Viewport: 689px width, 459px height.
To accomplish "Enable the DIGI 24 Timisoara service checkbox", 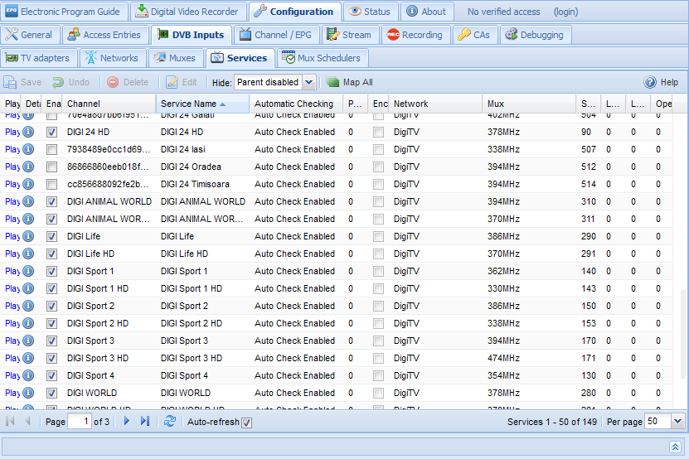I will pyautogui.click(x=52, y=185).
